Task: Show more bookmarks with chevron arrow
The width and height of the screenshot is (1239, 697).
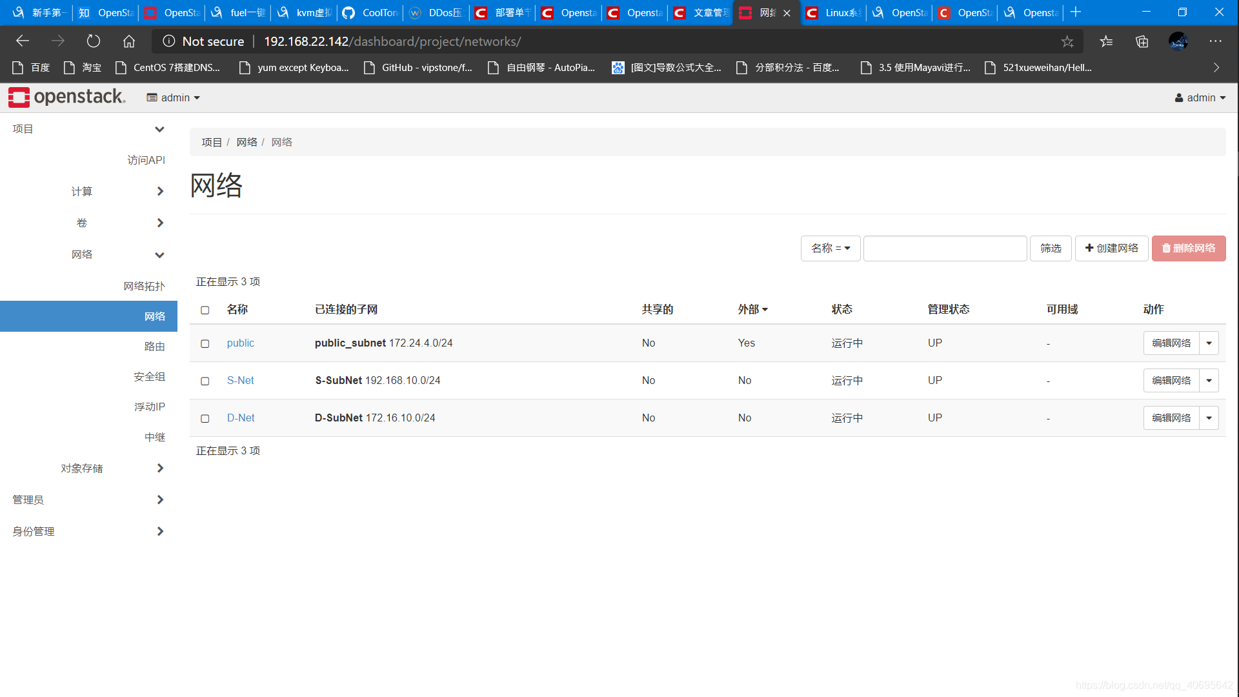Action: (x=1216, y=68)
